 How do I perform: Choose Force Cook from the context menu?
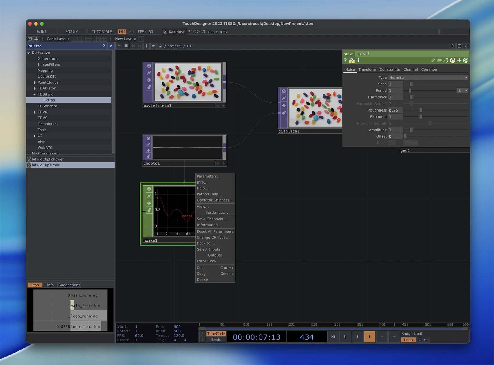click(206, 261)
